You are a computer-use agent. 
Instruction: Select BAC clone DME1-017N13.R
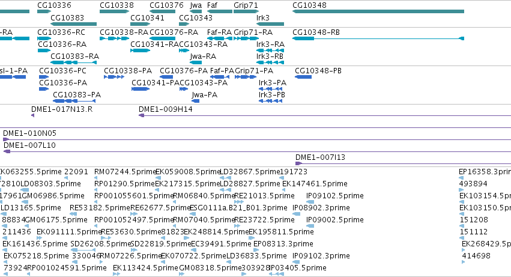[62, 109]
